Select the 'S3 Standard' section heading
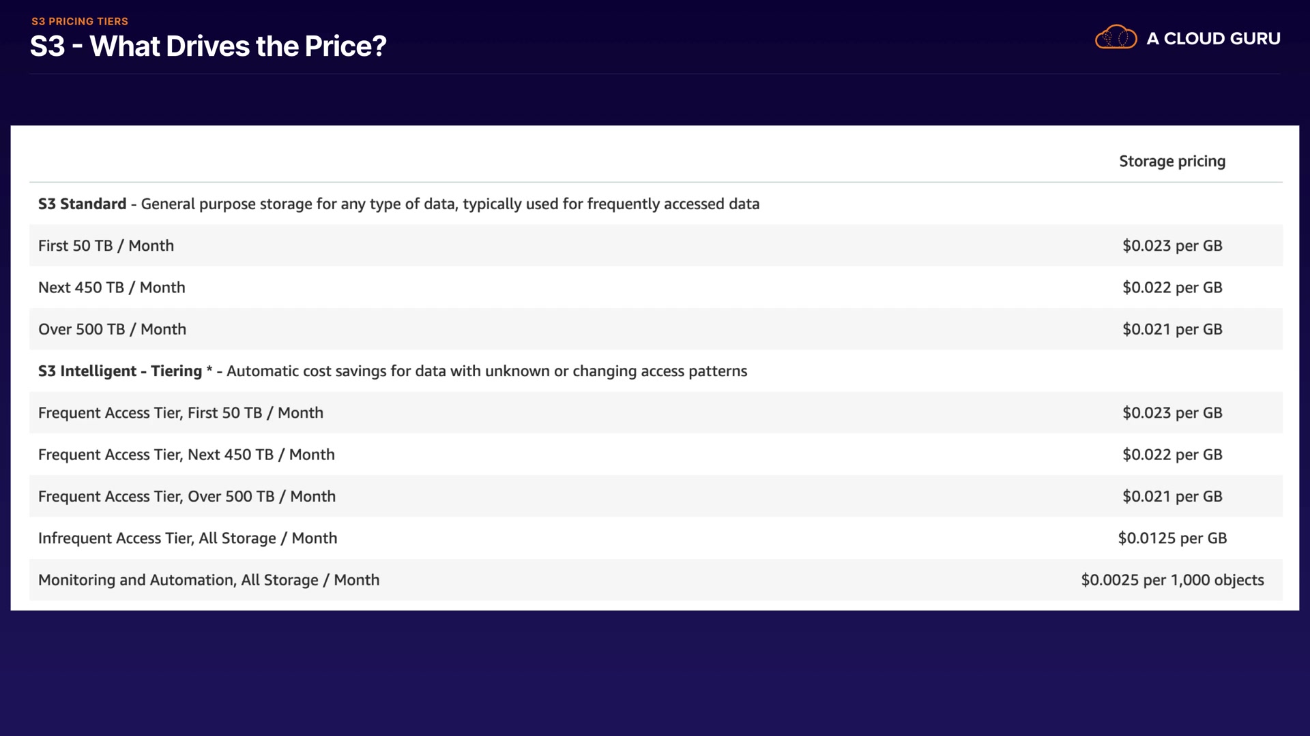Viewport: 1310px width, 736px height. 82,204
